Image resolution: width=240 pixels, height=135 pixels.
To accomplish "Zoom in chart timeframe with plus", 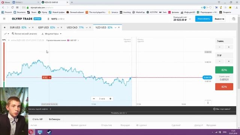I will point(110,99).
